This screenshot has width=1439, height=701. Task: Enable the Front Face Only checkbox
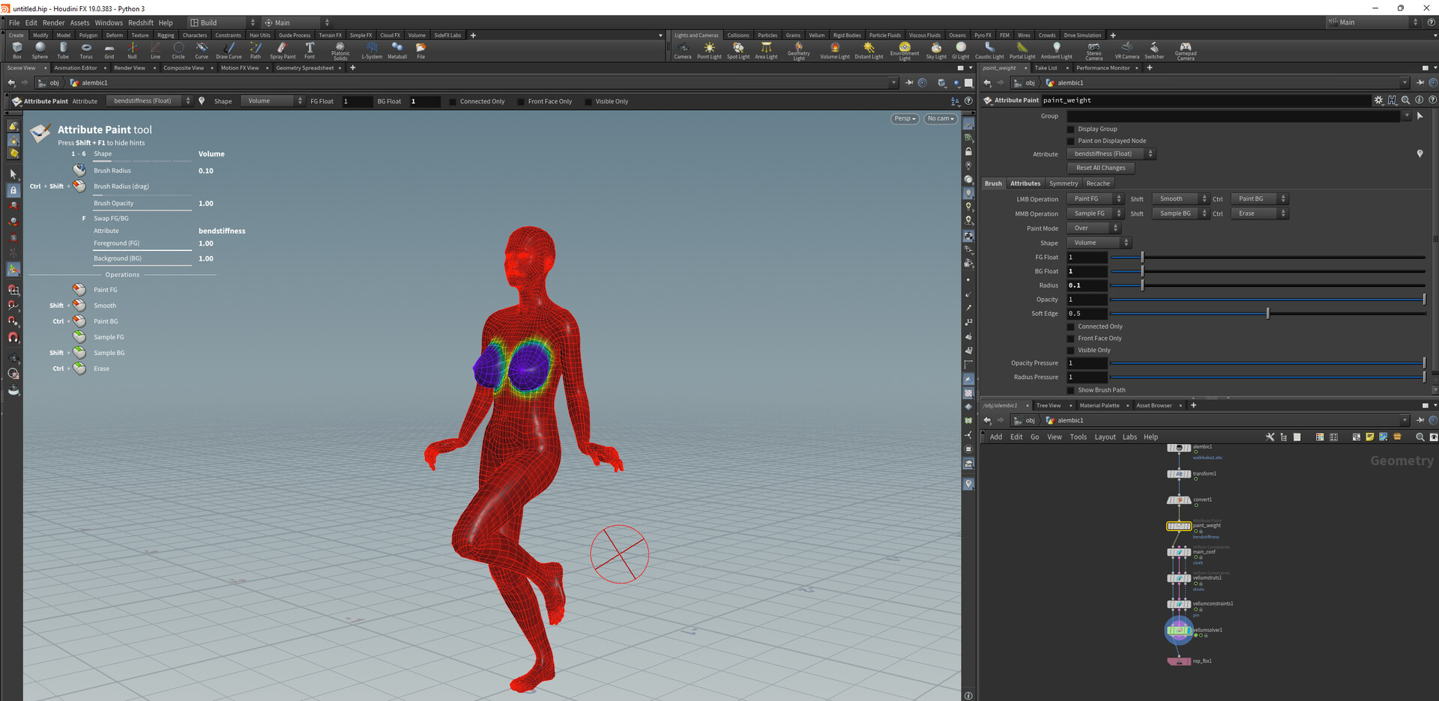coord(1073,338)
